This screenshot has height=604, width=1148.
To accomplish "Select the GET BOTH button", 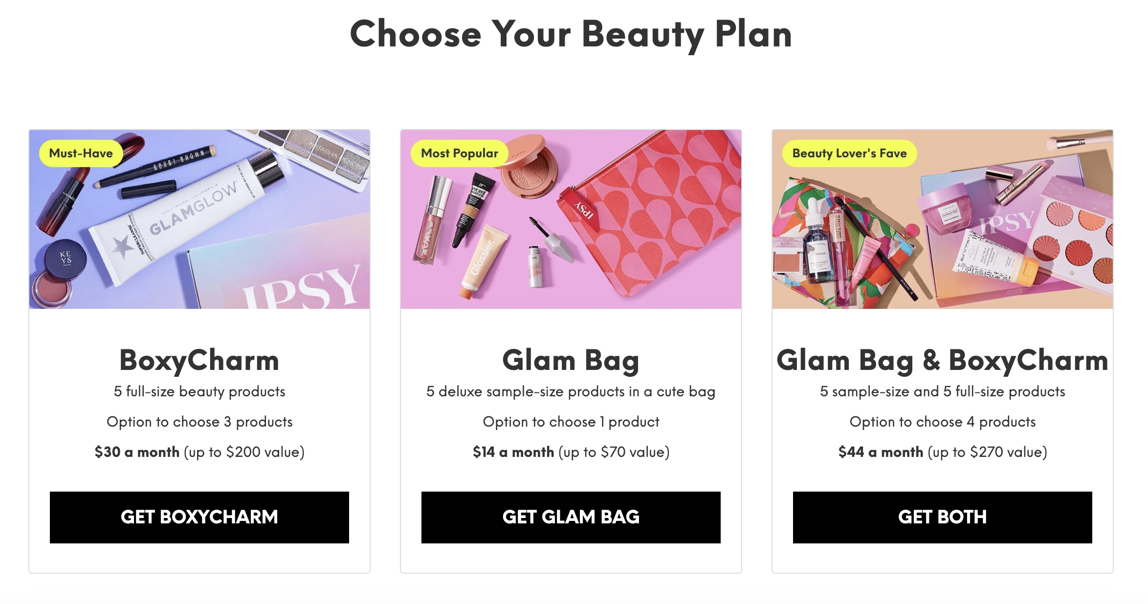I will point(942,517).
